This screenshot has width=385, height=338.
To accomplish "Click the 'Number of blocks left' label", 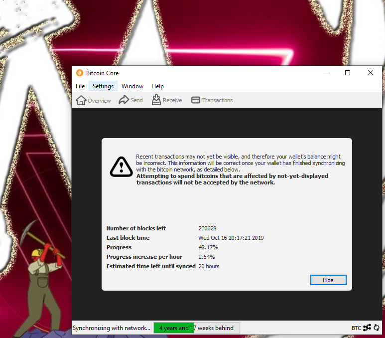I will click(136, 228).
